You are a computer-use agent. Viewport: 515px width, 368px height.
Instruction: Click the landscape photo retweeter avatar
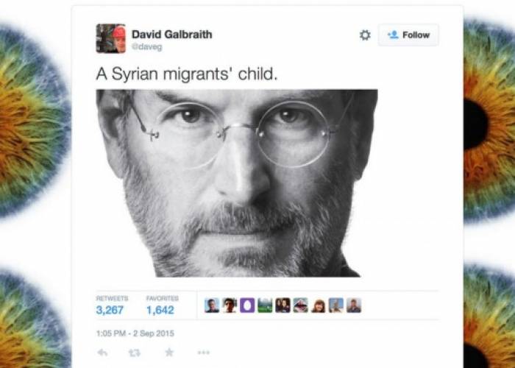point(265,305)
